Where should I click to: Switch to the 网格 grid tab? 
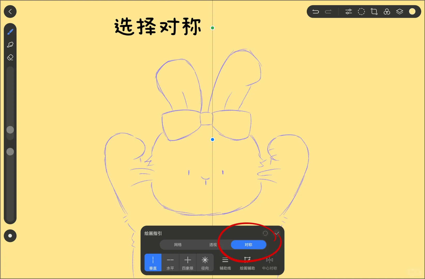coord(178,245)
